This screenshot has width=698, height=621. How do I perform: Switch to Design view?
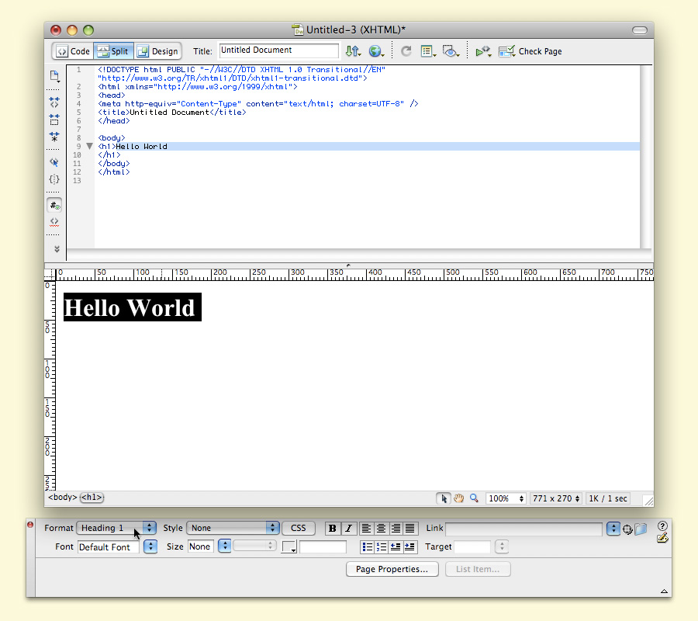[157, 51]
